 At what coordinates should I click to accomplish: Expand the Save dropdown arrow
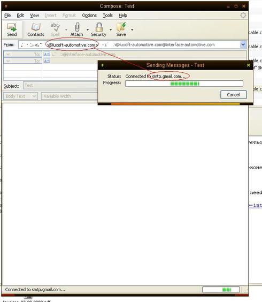pyautogui.click(x=132, y=30)
